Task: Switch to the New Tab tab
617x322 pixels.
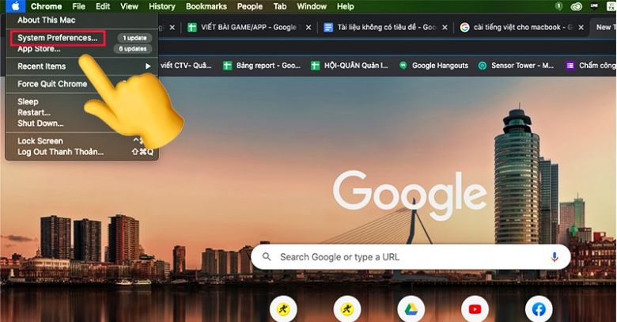Action: [604, 27]
